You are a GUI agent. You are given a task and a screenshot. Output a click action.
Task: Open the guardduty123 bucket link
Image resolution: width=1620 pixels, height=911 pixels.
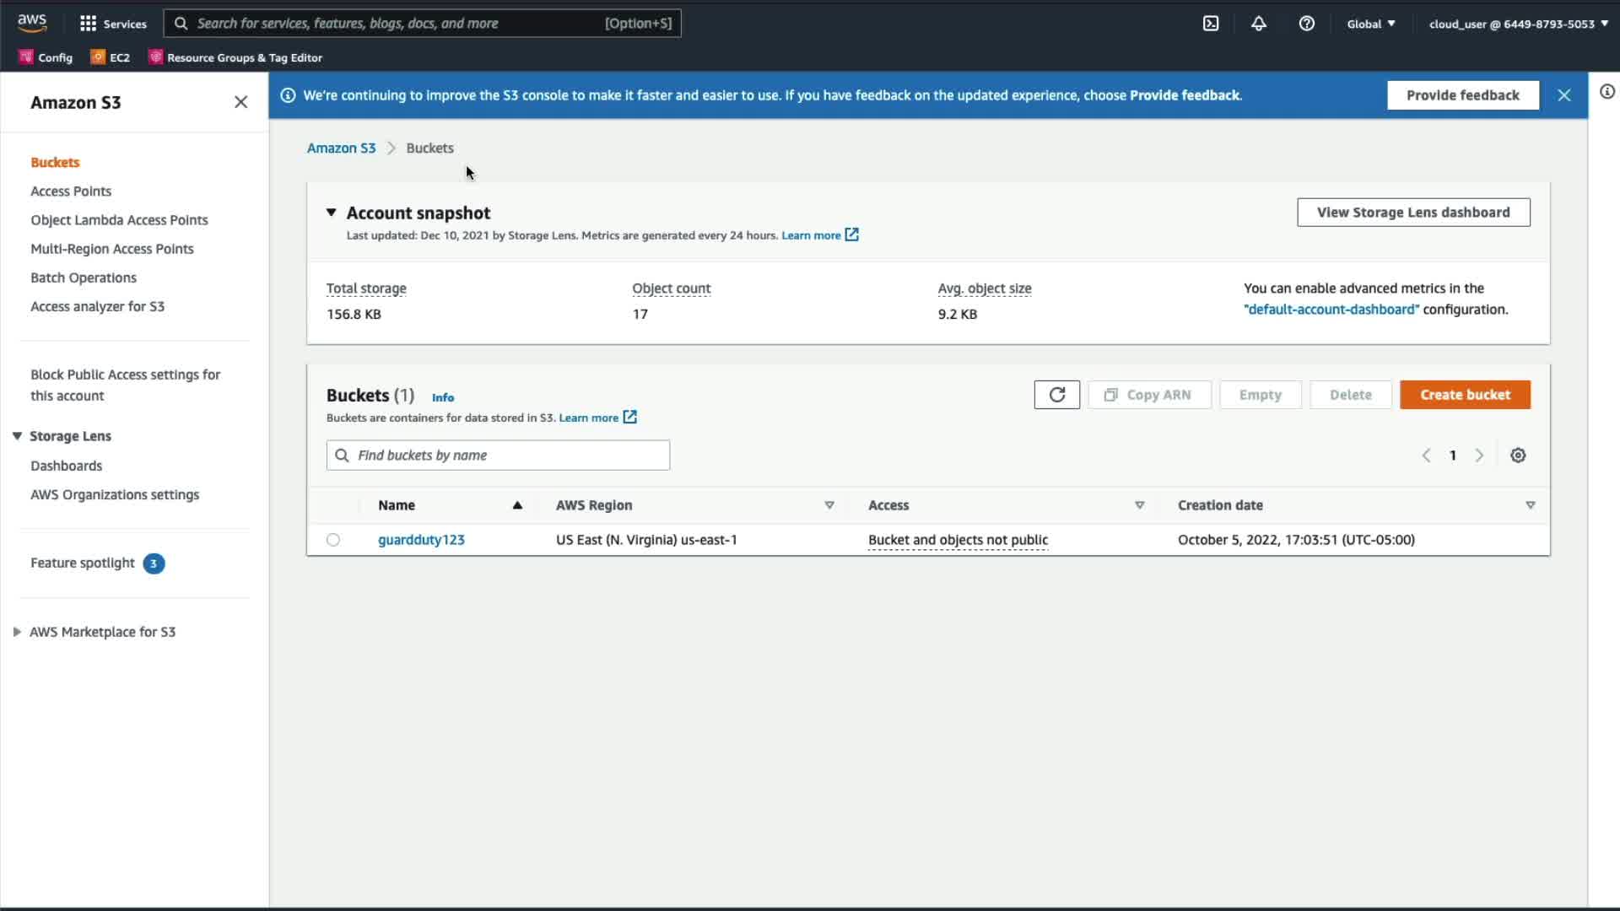[x=421, y=540]
